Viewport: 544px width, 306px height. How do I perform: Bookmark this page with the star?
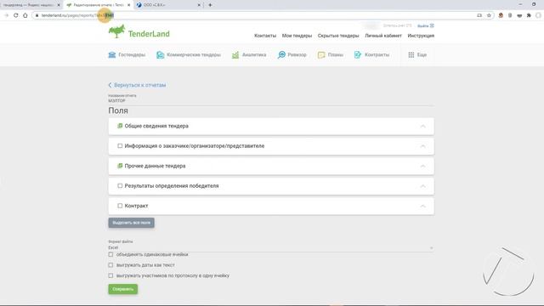pyautogui.click(x=489, y=15)
